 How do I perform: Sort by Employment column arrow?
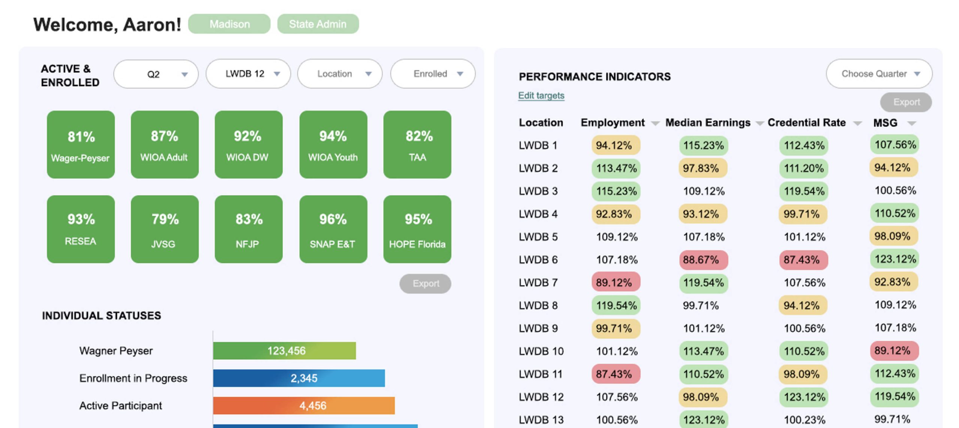pyautogui.click(x=655, y=124)
